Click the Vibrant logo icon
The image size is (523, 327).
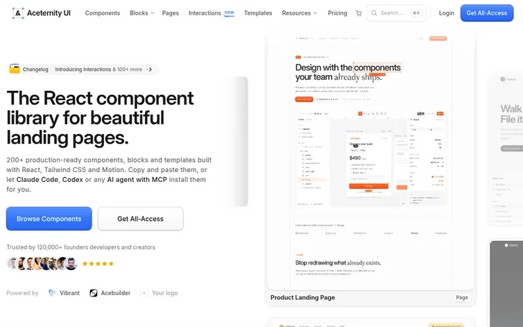coord(52,293)
